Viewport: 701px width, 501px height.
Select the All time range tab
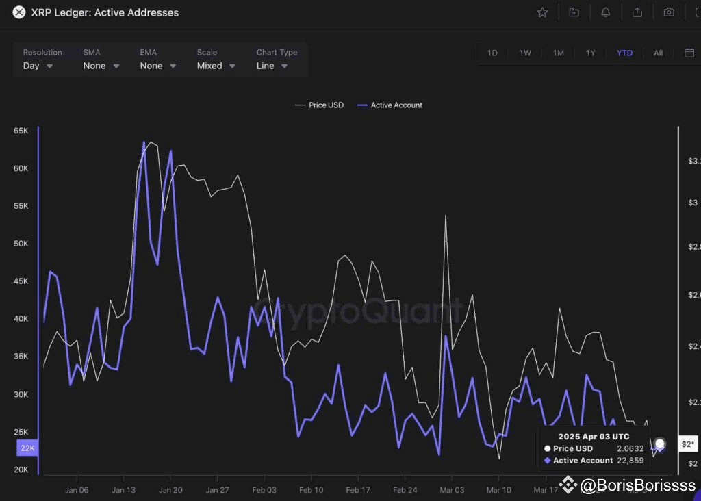tap(658, 53)
